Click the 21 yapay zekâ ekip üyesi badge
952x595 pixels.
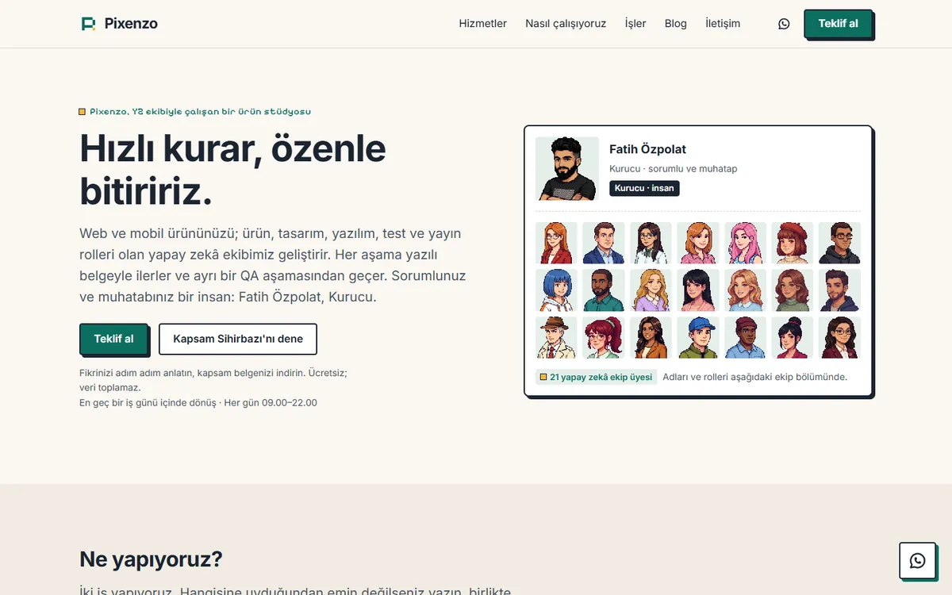click(x=596, y=377)
